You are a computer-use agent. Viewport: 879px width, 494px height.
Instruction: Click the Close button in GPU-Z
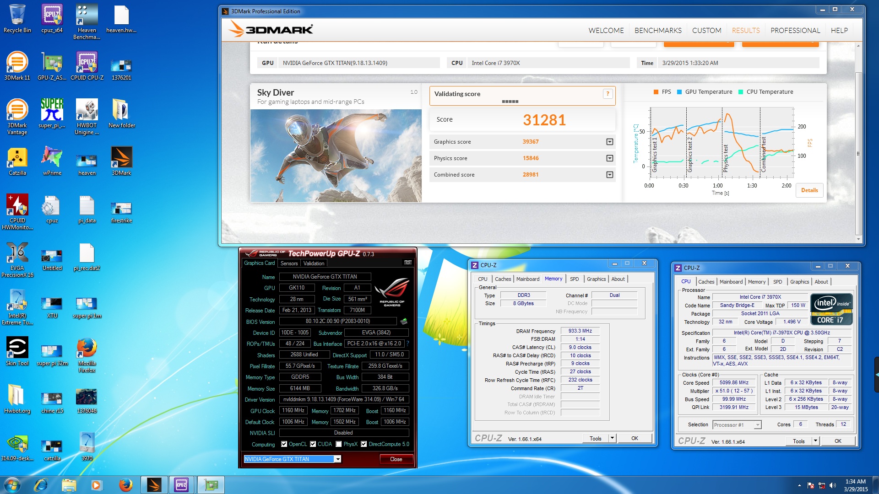tap(396, 459)
